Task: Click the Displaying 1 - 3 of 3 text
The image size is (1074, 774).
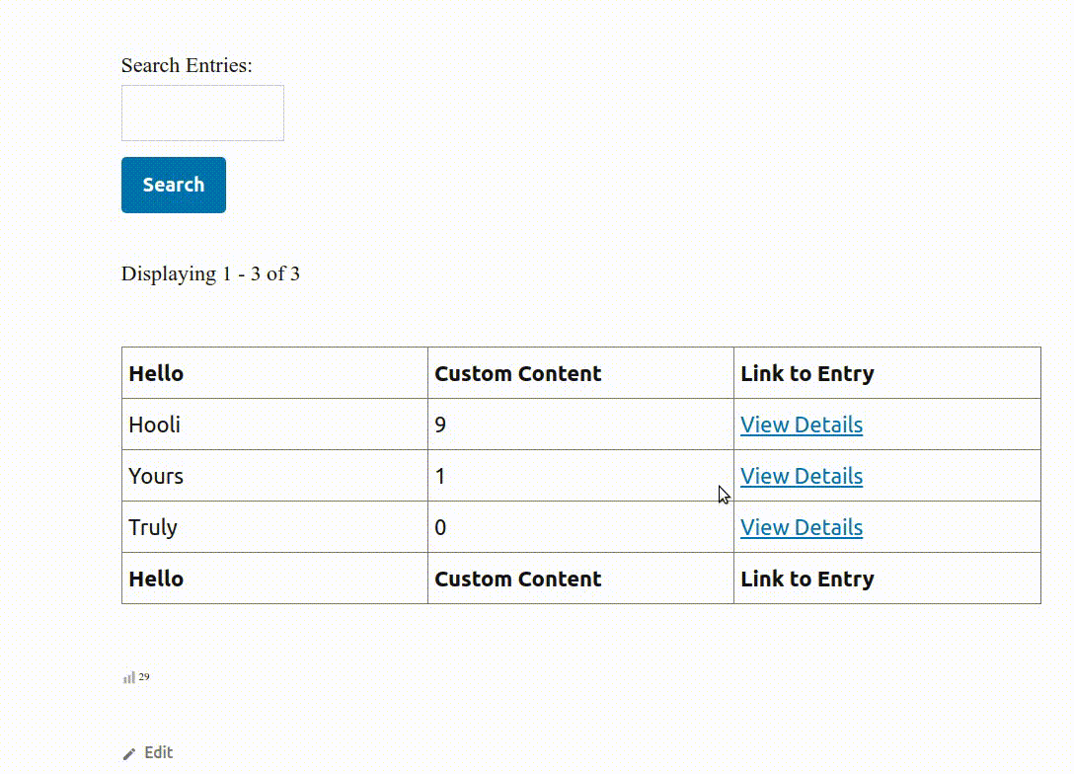Action: tap(210, 273)
